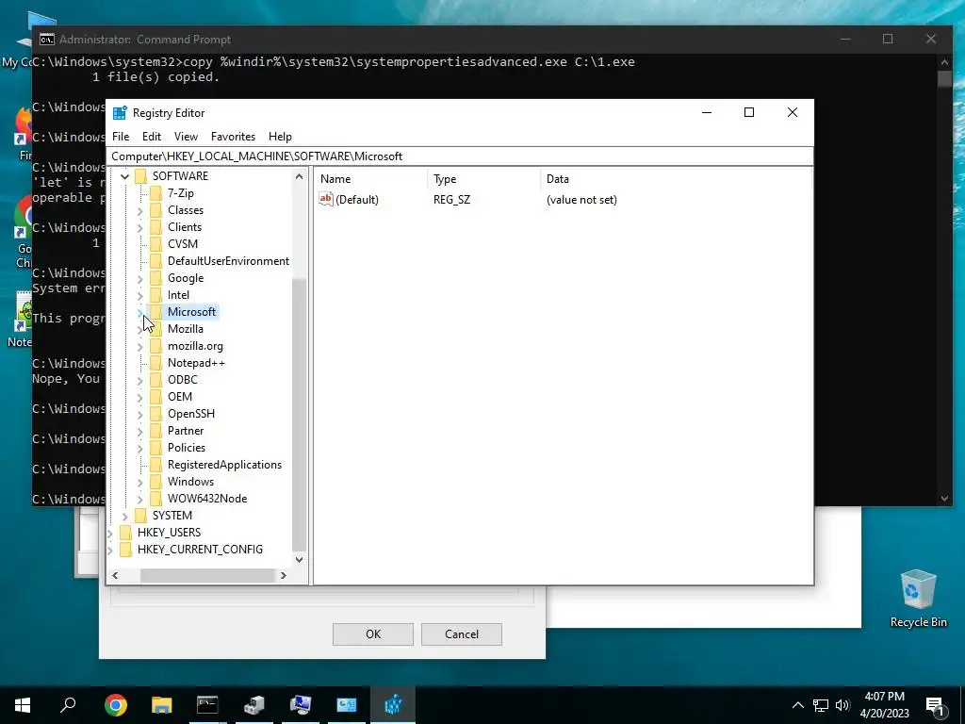Expand the Policies key
965x724 pixels.
(140, 448)
